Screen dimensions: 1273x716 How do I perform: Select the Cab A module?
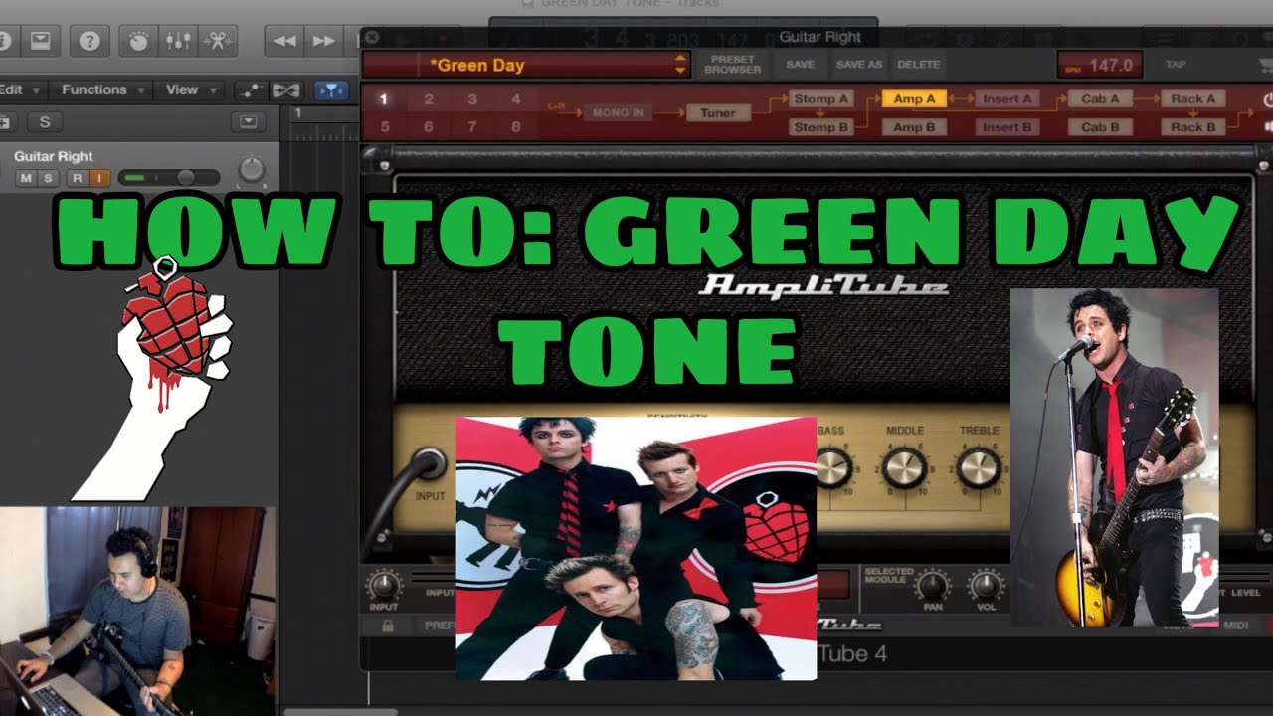(1101, 99)
